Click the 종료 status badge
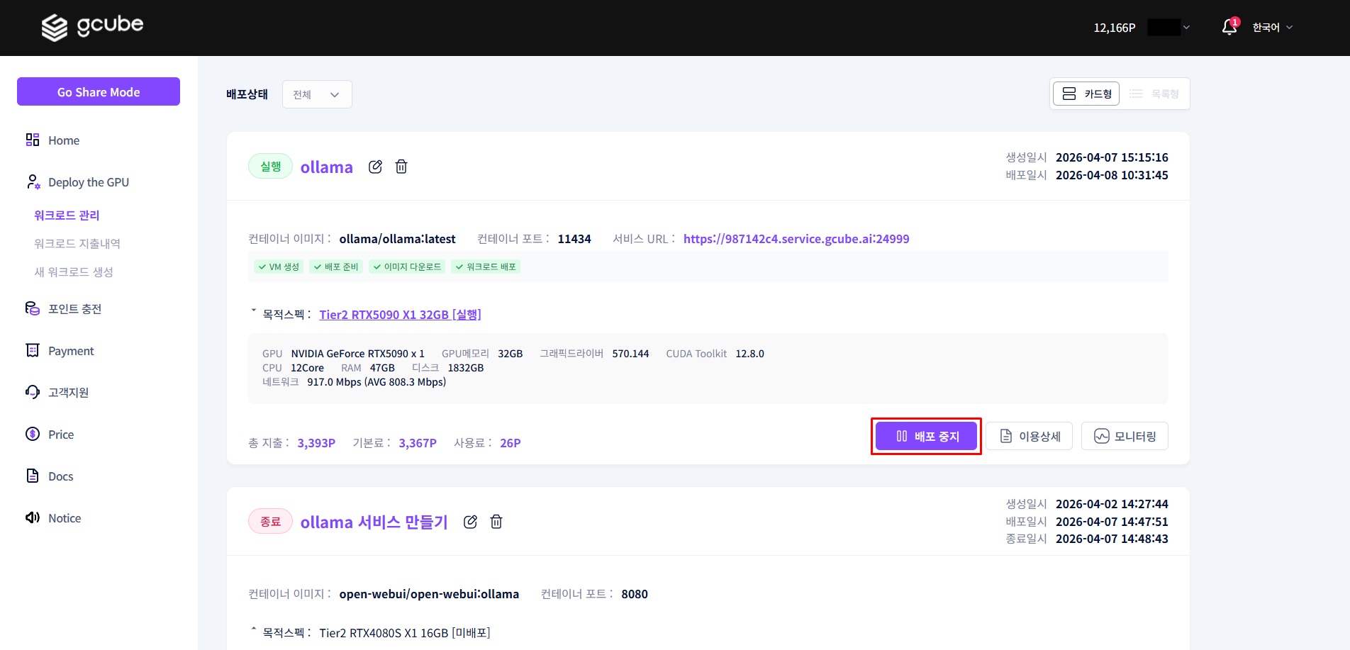 coord(270,521)
